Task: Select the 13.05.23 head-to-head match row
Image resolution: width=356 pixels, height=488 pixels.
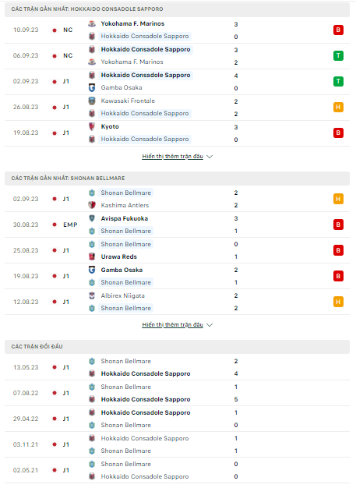Action: click(178, 367)
